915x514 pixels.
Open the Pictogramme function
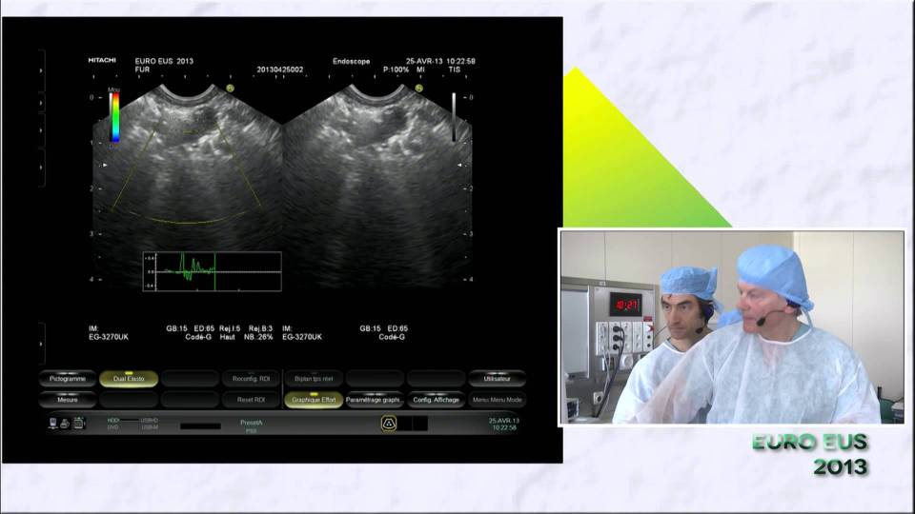tap(68, 379)
